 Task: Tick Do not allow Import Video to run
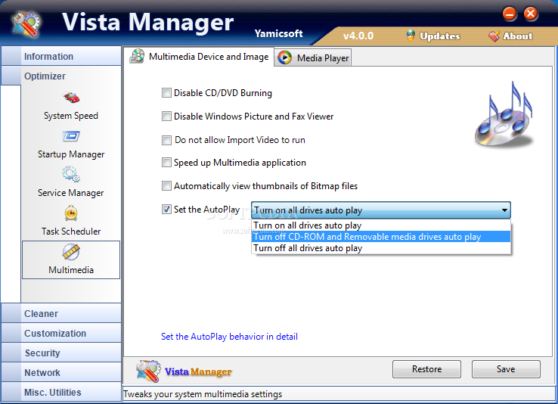coord(166,140)
